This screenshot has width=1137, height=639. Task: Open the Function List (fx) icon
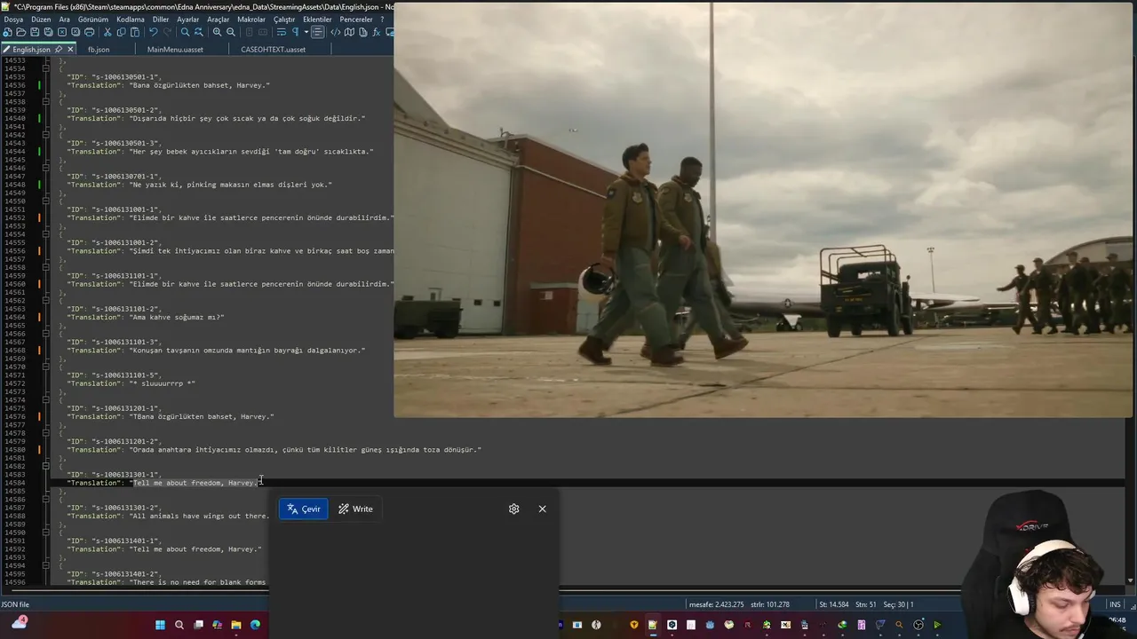[376, 32]
